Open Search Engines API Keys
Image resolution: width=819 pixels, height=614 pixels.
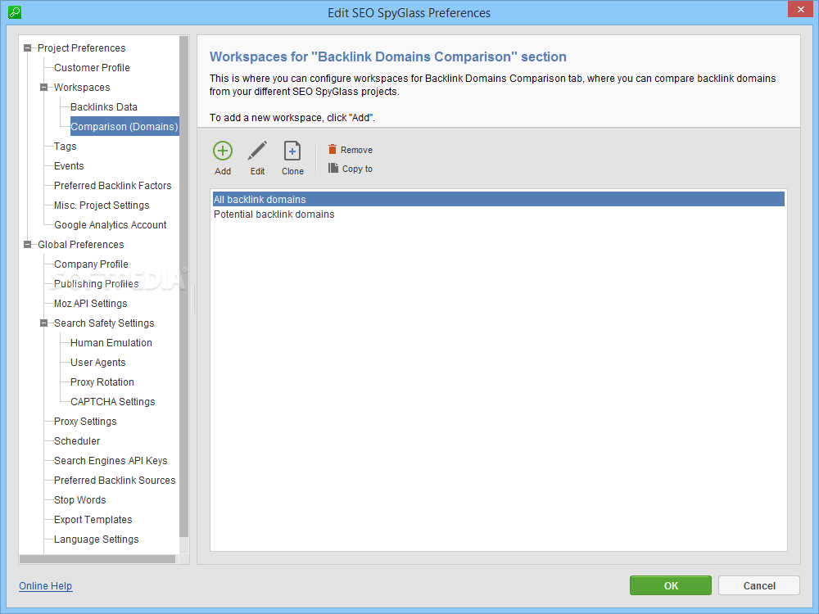tap(111, 460)
